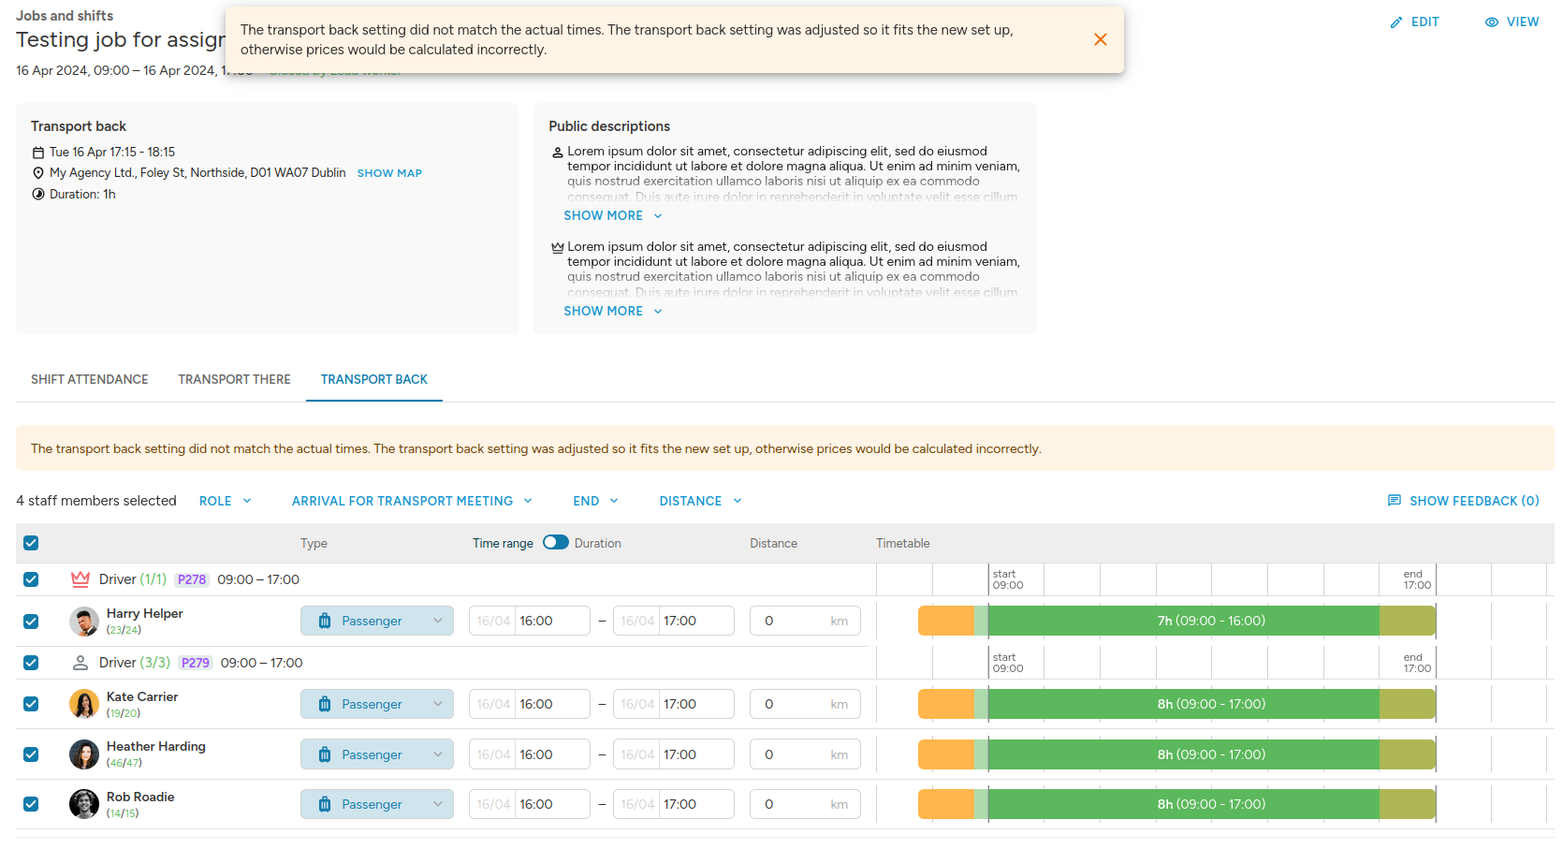This screenshot has height=849, width=1563.
Task: Uncheck Harry Helper's checkbox
Action: pyautogui.click(x=31, y=622)
